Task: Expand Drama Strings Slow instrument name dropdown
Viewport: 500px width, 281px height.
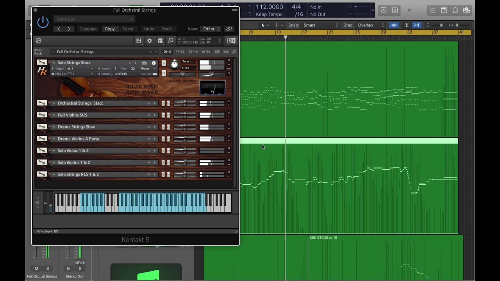Action: 54,127
